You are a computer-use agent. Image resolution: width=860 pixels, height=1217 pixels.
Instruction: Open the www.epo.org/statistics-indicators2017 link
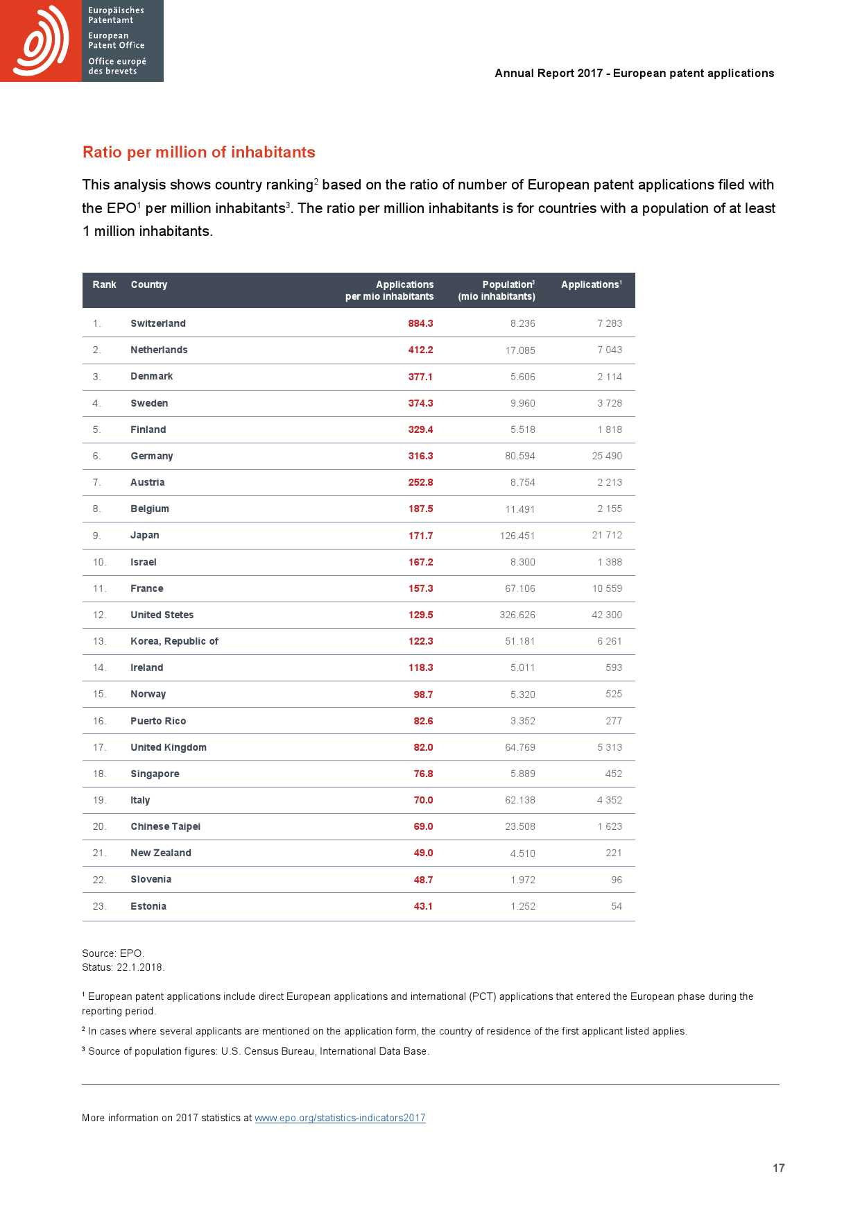tap(340, 1118)
